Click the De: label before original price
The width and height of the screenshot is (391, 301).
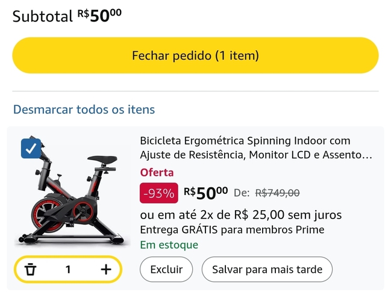[x=242, y=193]
